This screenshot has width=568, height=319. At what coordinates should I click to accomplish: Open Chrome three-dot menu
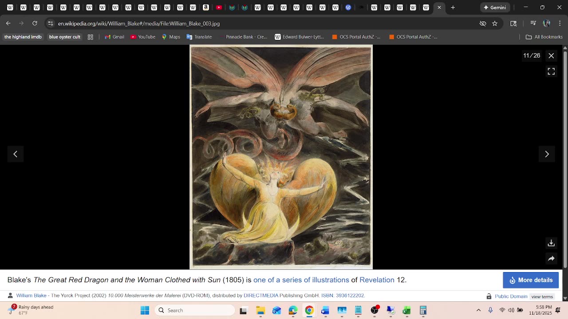(x=560, y=23)
